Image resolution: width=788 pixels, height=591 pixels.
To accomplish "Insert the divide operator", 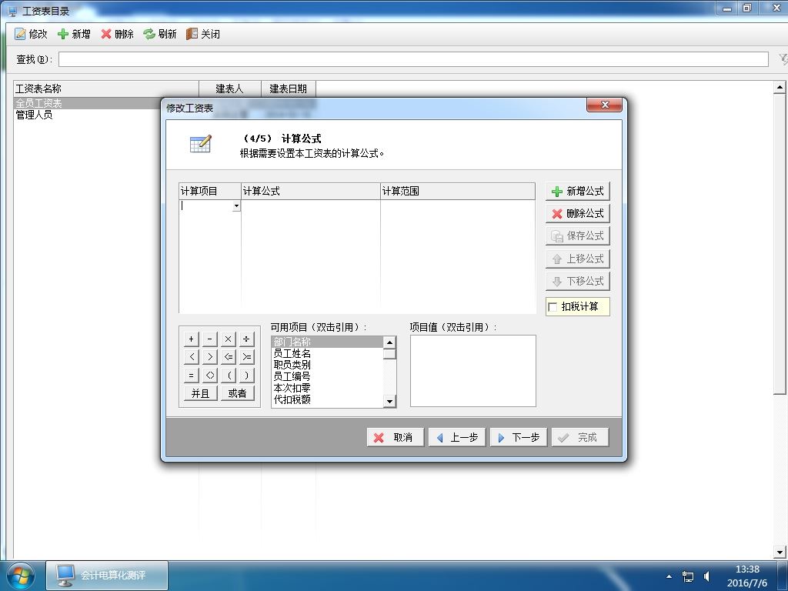I will click(x=246, y=339).
